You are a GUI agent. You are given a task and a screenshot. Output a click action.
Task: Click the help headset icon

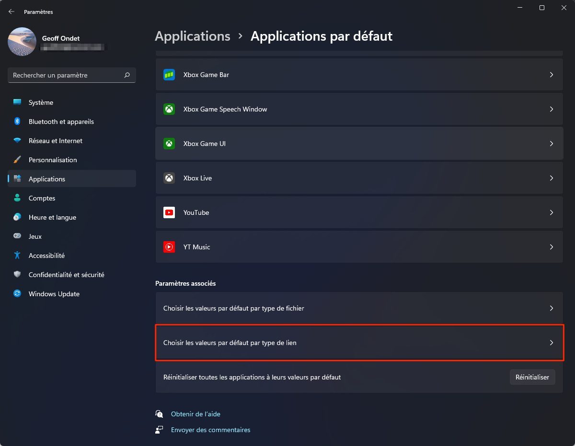tap(159, 414)
